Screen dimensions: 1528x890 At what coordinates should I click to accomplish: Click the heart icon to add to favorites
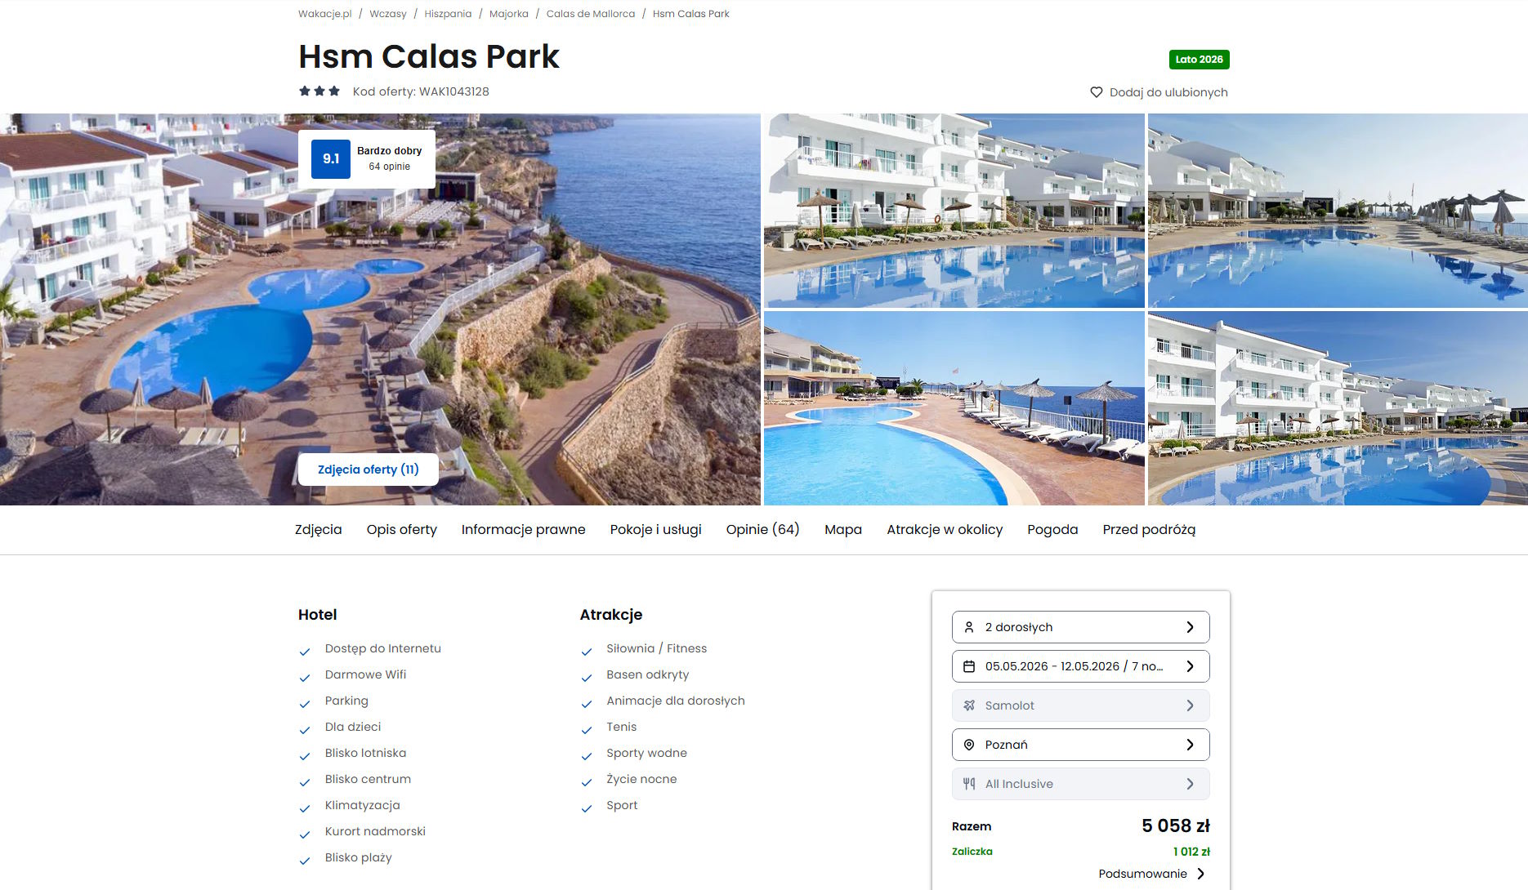[x=1097, y=92]
